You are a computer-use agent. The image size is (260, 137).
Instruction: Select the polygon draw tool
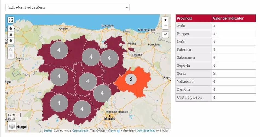(11, 28)
